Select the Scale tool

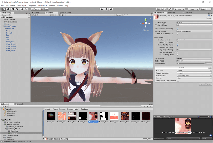click(x=17, y=9)
